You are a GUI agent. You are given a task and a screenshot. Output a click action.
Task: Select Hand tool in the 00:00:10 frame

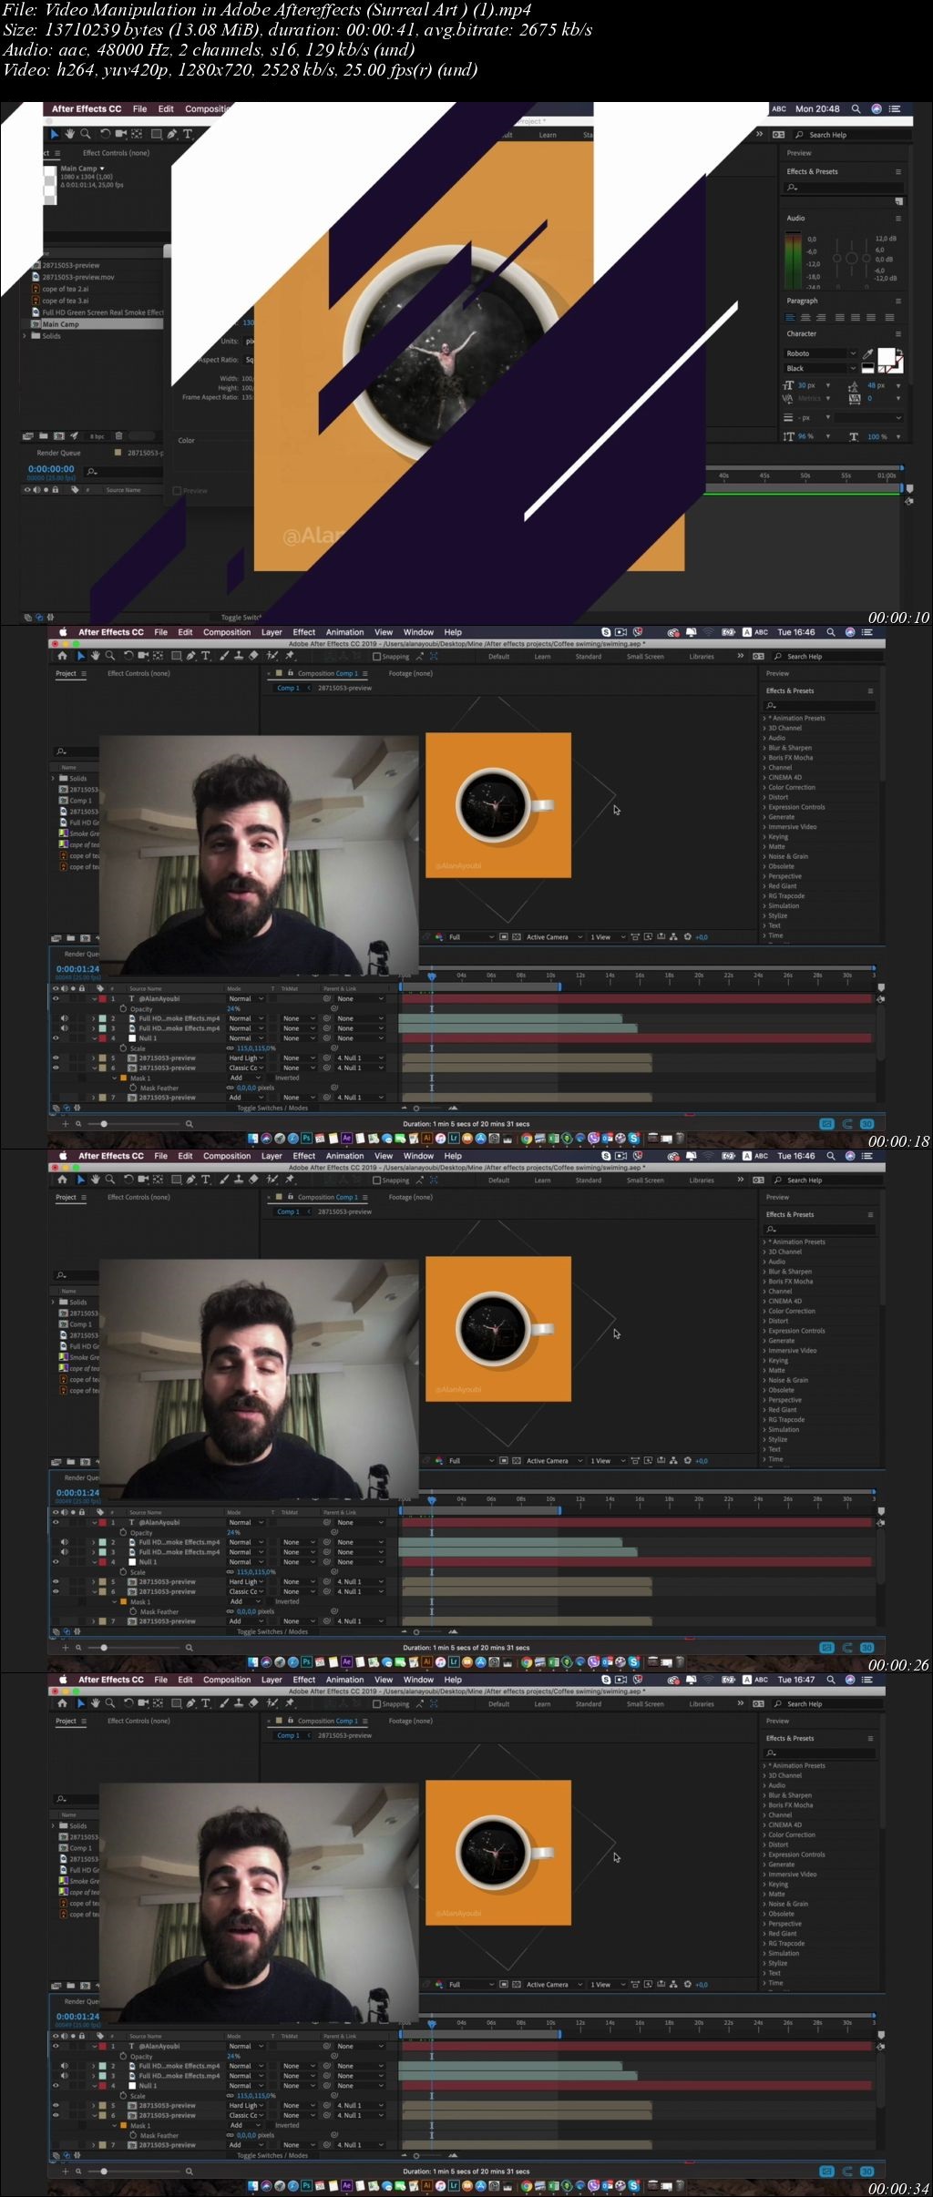pos(69,134)
